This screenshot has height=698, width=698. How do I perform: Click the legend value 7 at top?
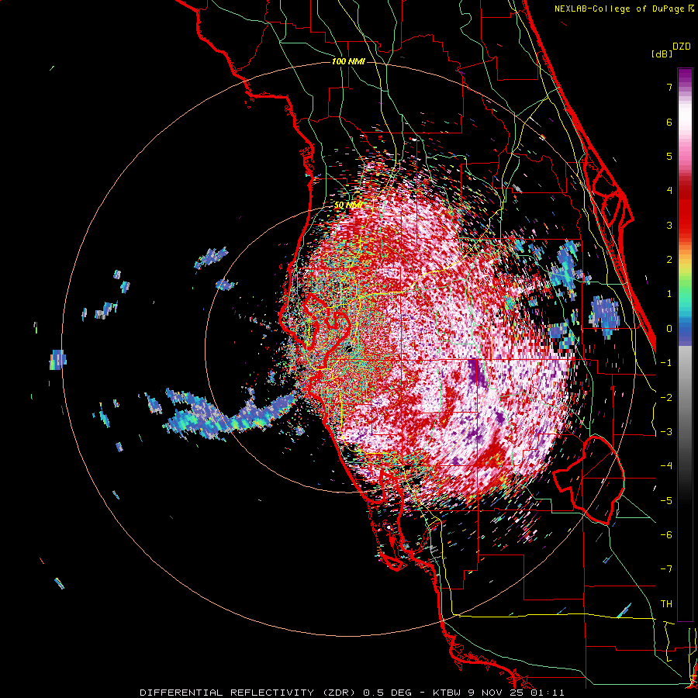[669, 87]
